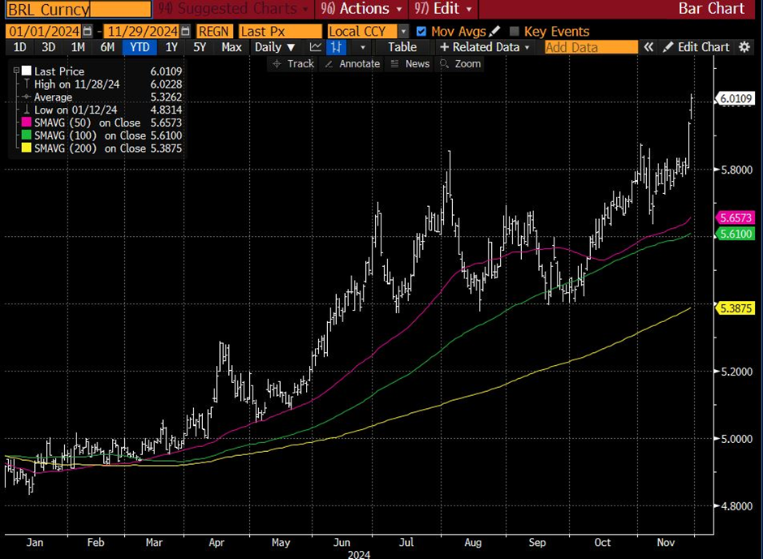Click the Table view button
Image resolution: width=763 pixels, height=559 pixels.
coord(402,47)
